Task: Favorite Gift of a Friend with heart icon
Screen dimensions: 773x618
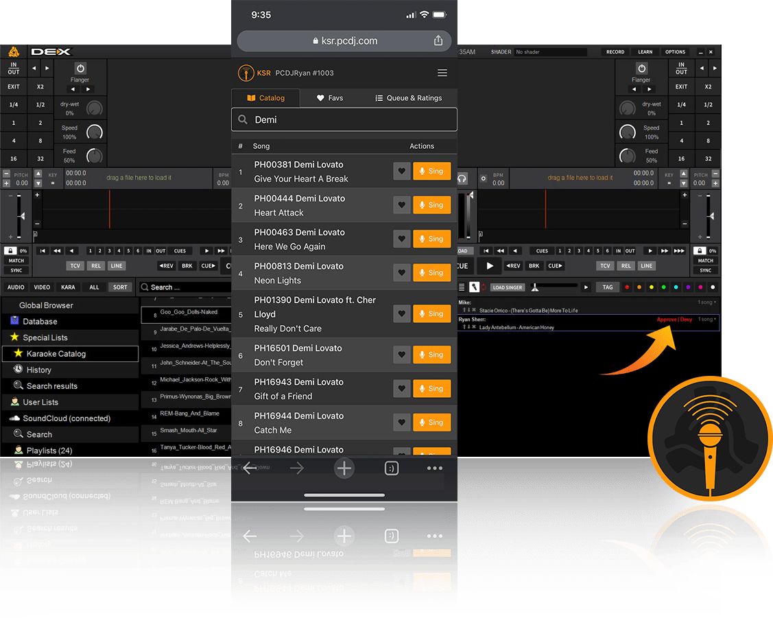Action: [402, 388]
